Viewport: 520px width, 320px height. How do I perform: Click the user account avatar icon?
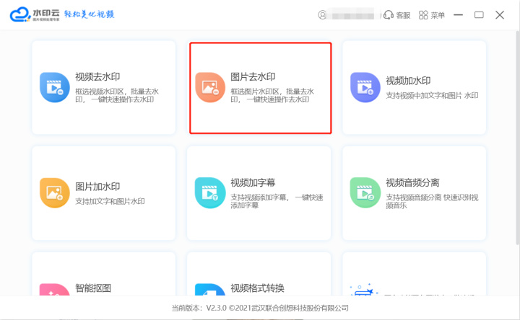(322, 14)
